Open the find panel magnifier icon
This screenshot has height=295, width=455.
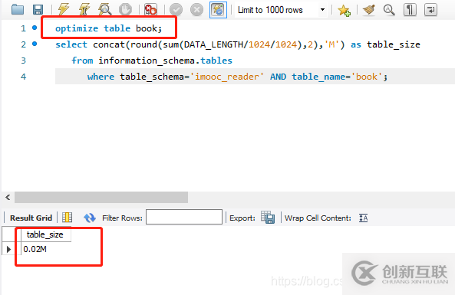pos(389,9)
